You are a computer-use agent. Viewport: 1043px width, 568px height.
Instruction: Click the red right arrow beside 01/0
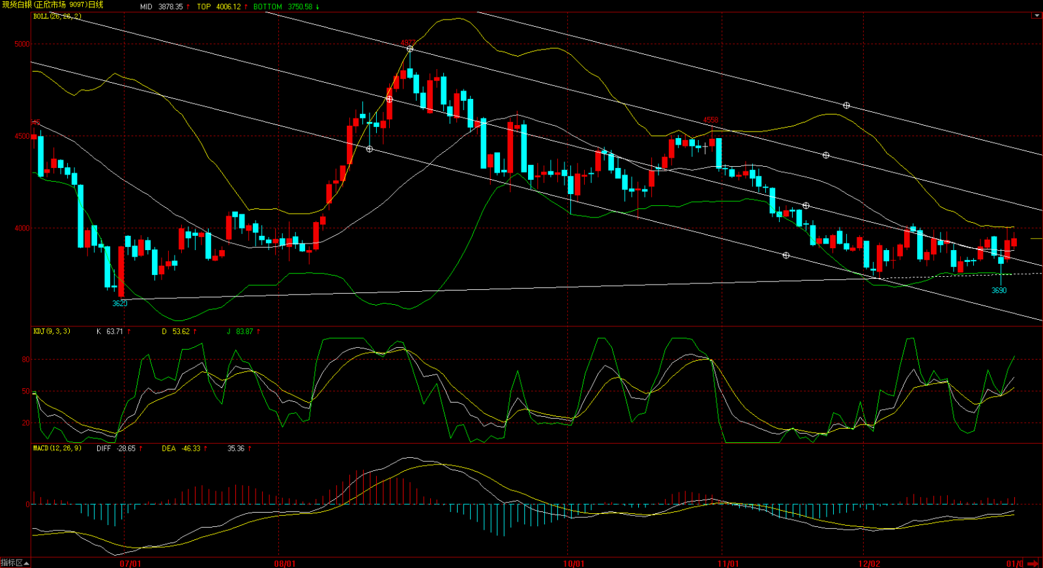1033,563
